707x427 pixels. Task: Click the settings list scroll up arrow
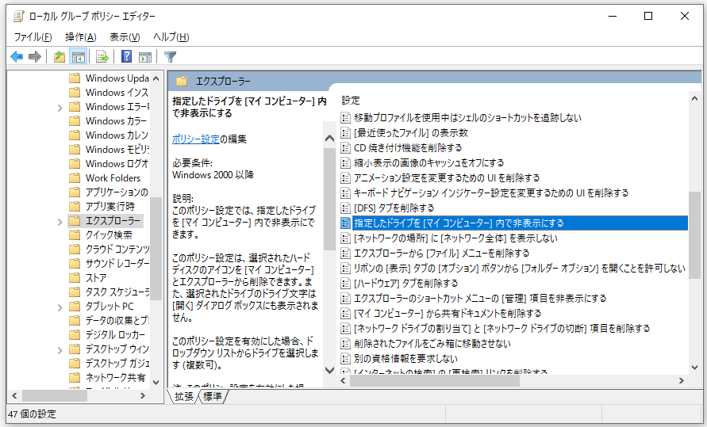(695, 98)
